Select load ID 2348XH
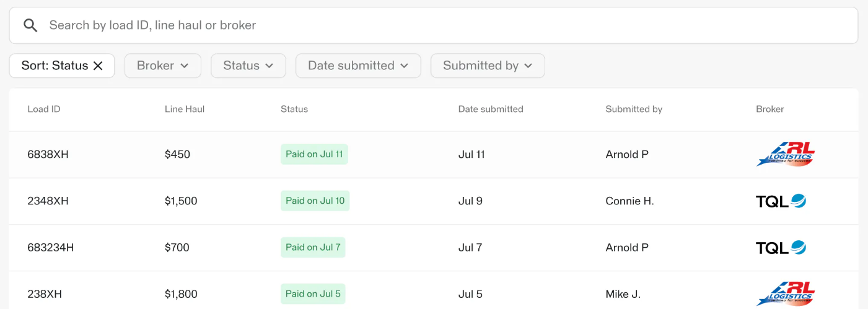This screenshot has width=868, height=309. tap(48, 201)
